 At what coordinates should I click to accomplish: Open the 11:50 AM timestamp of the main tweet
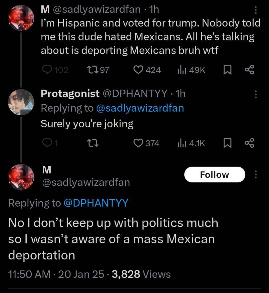tap(29, 274)
